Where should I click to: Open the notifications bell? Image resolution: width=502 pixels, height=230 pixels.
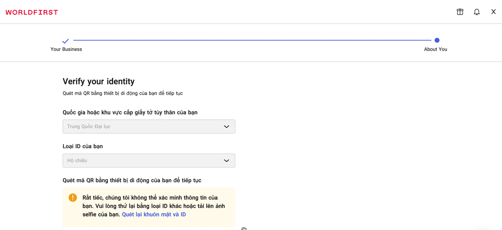point(477,12)
